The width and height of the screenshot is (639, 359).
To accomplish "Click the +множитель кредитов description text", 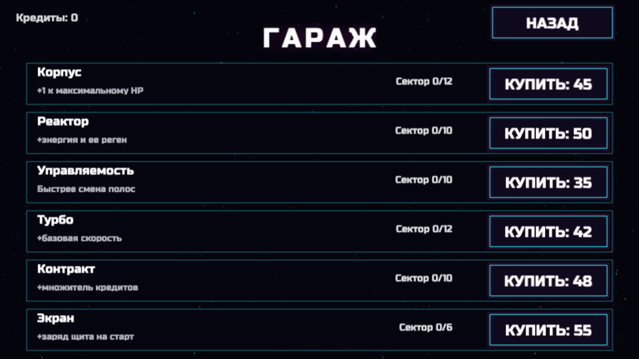I will (88, 288).
